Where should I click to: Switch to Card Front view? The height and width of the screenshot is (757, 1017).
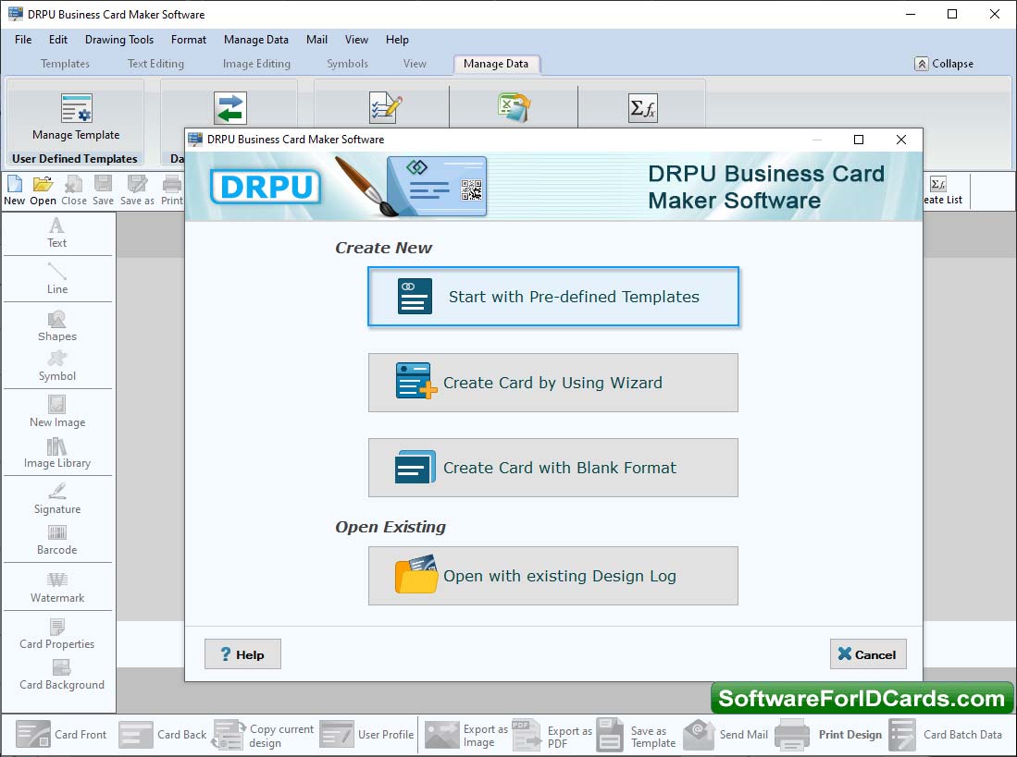tap(61, 734)
